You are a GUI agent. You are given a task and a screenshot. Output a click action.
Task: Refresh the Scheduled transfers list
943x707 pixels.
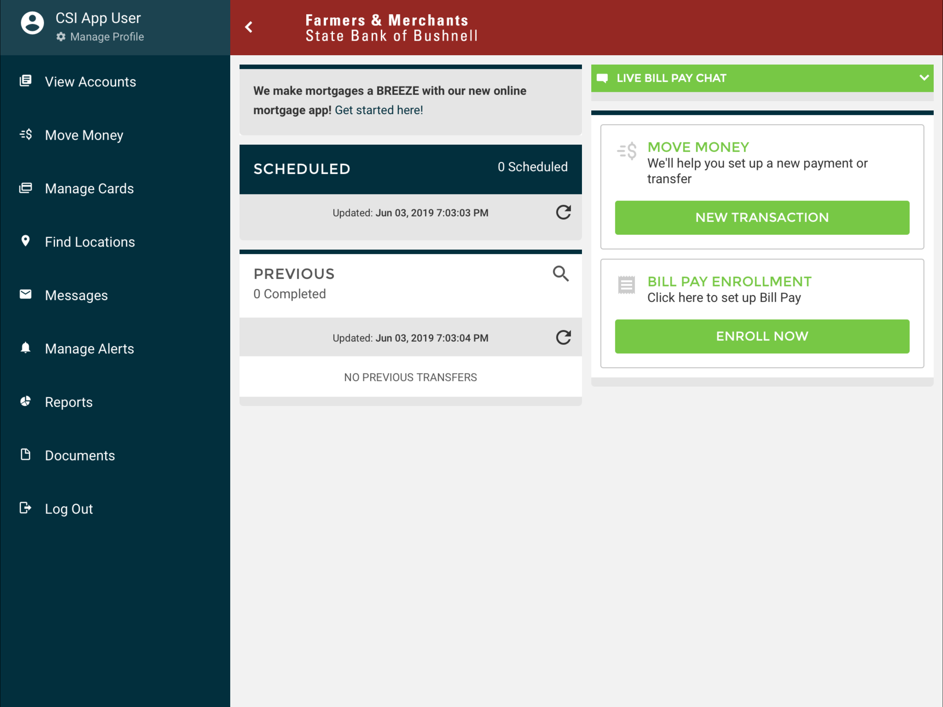(563, 212)
